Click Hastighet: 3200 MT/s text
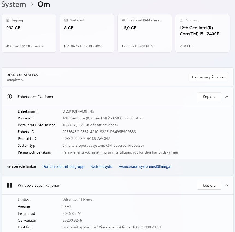This screenshot has width=235, height=232. [x=138, y=46]
